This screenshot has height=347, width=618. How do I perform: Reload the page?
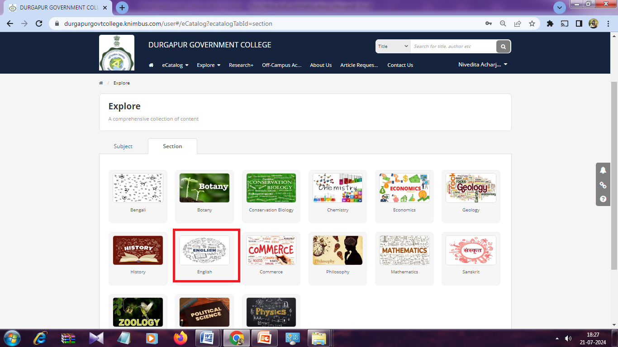point(39,23)
